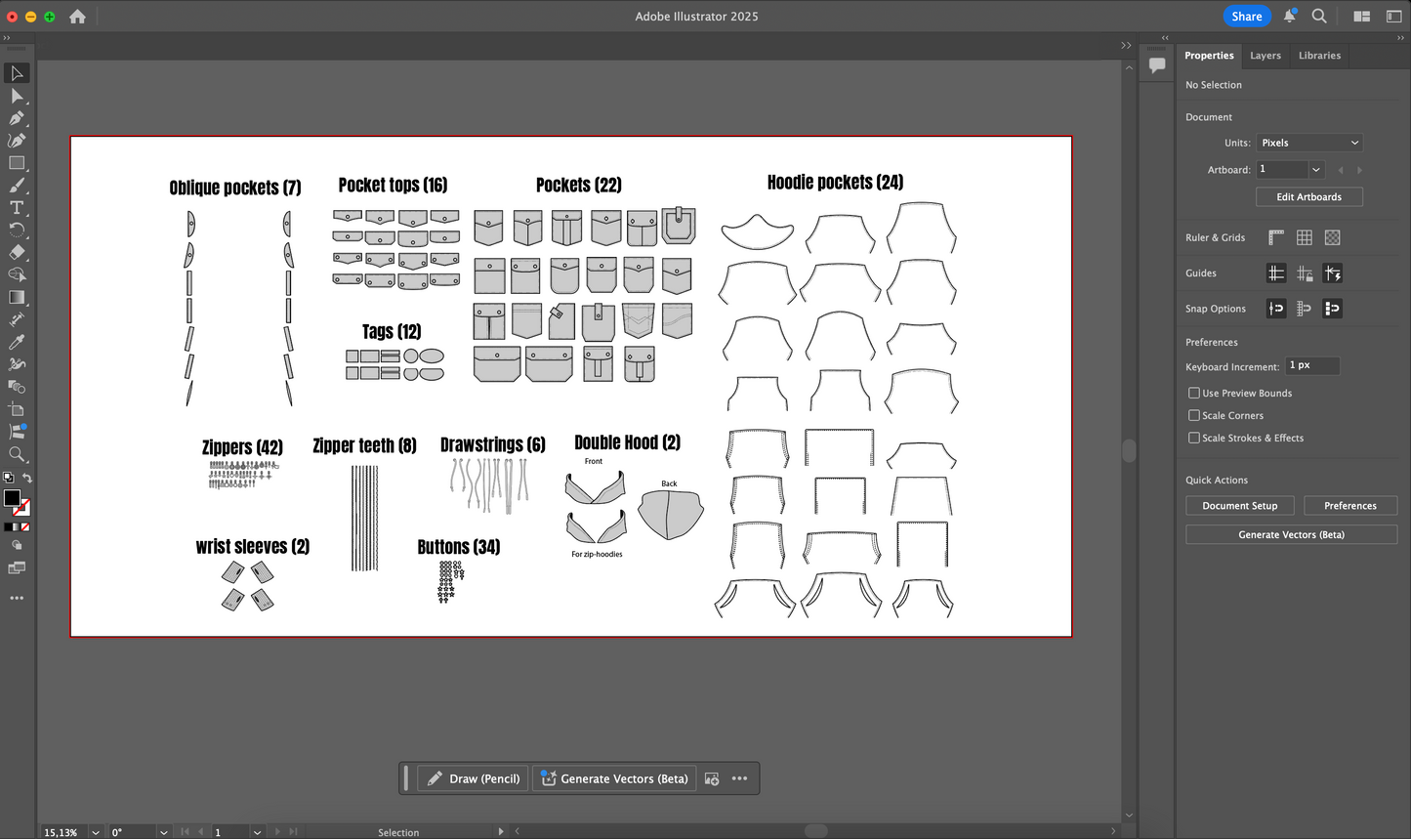Pick the Type tool

(x=16, y=207)
